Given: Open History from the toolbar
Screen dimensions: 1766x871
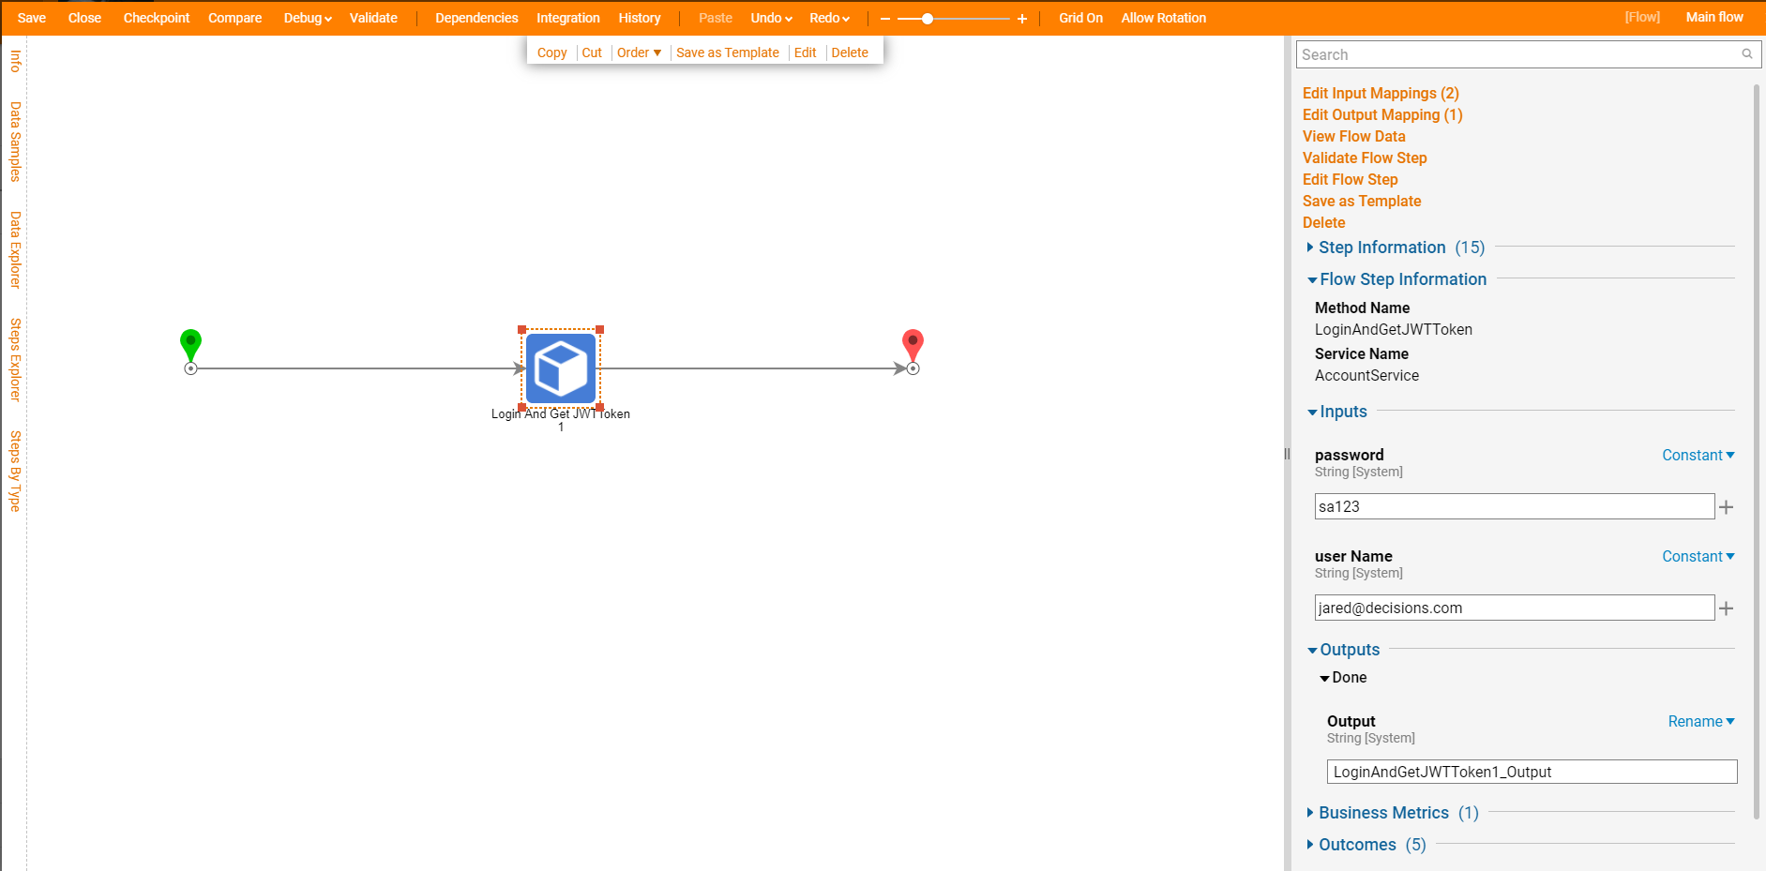Looking at the screenshot, I should tap(639, 18).
